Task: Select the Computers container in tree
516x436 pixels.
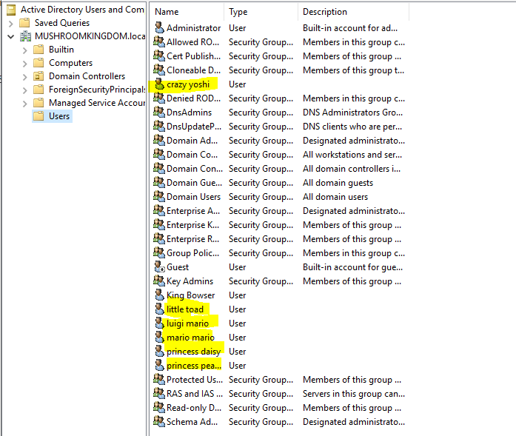Action: click(x=70, y=63)
